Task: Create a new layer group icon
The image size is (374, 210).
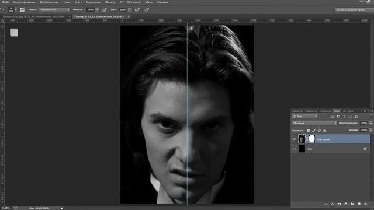Action: tap(352, 204)
